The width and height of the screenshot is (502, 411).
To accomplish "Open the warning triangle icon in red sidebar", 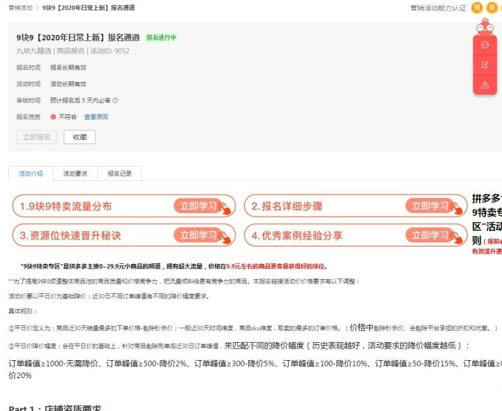I will coord(485,85).
